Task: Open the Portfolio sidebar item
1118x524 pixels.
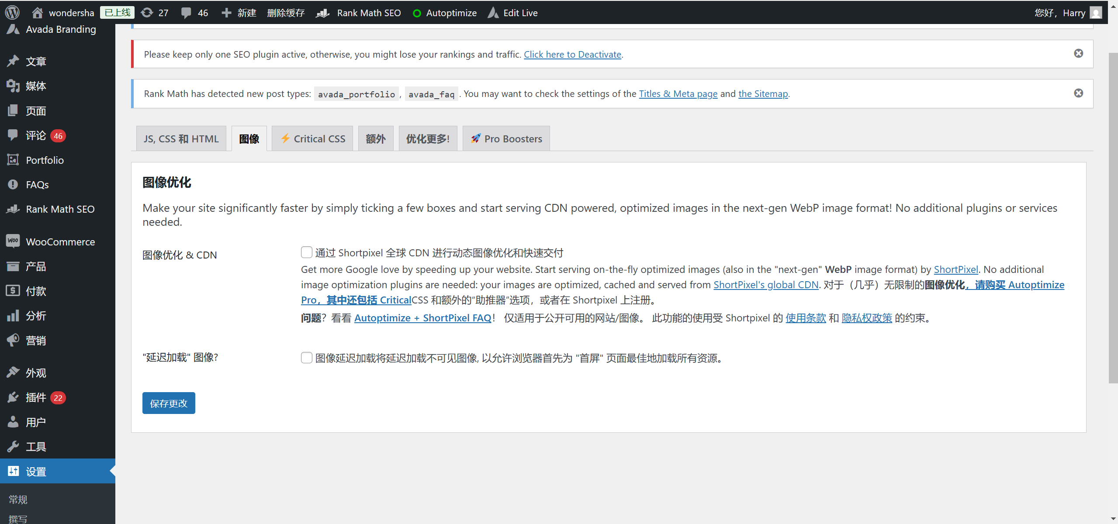Action: [x=44, y=160]
